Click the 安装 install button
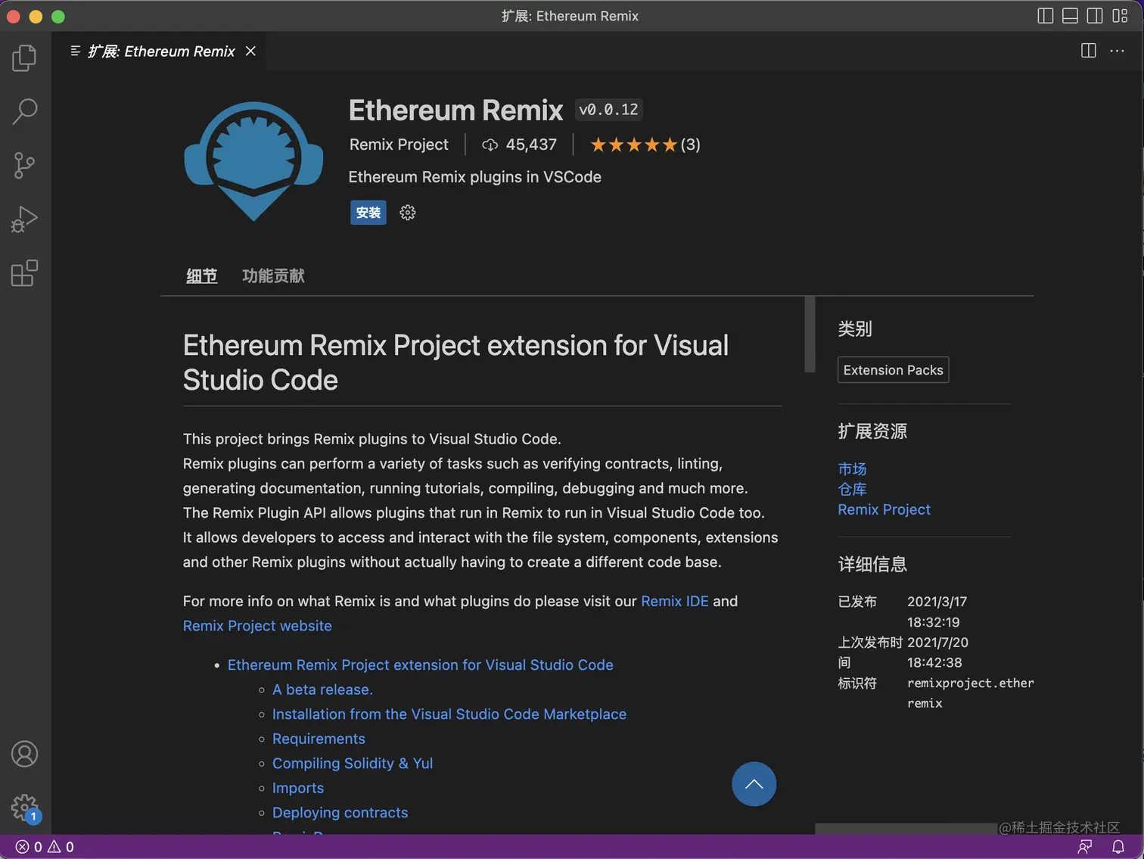The height and width of the screenshot is (859, 1144). [368, 213]
